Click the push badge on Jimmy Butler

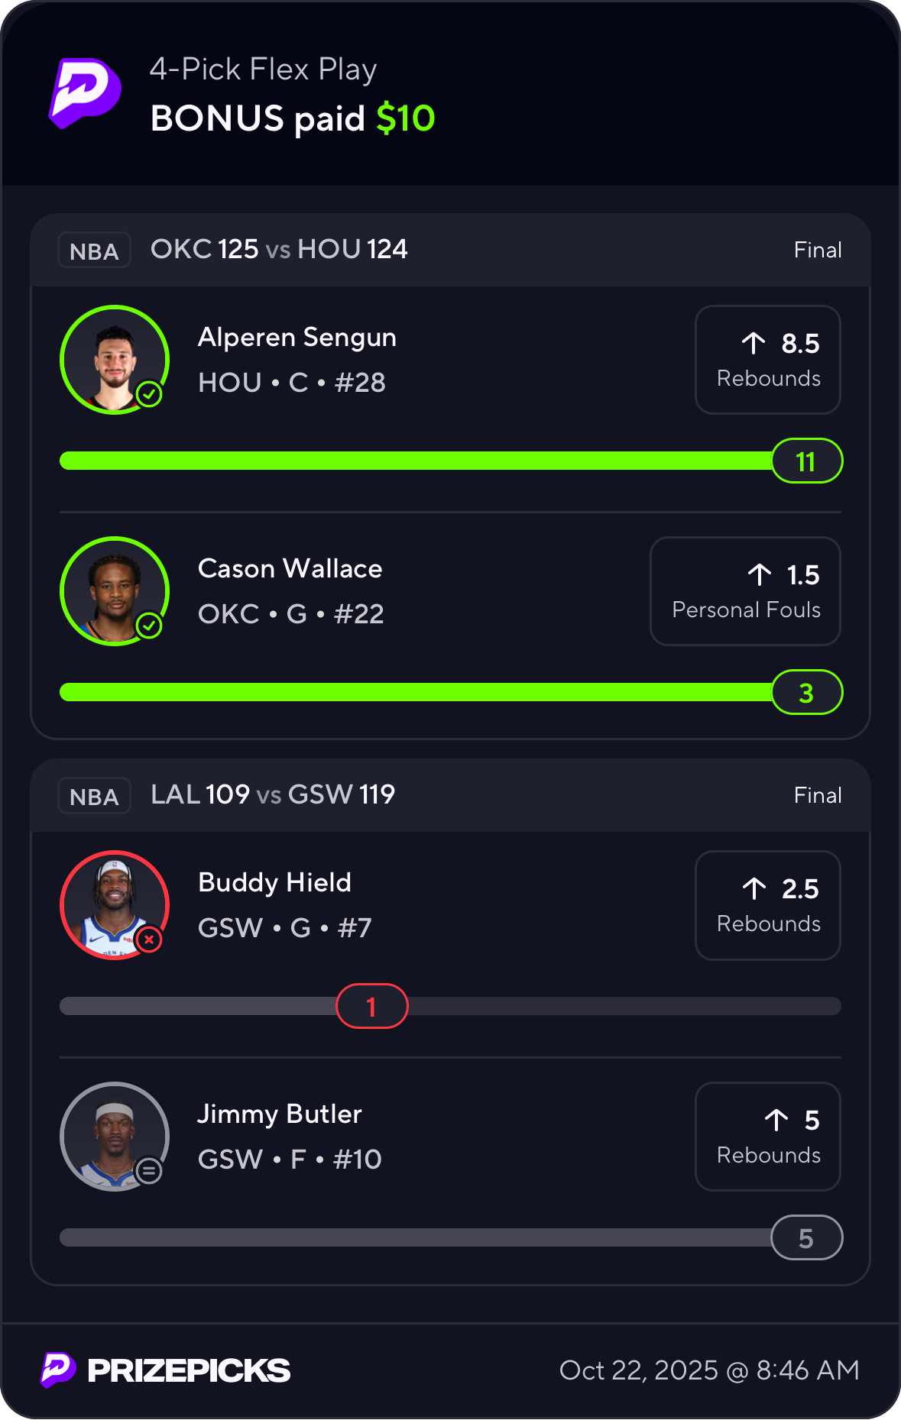(x=149, y=1170)
